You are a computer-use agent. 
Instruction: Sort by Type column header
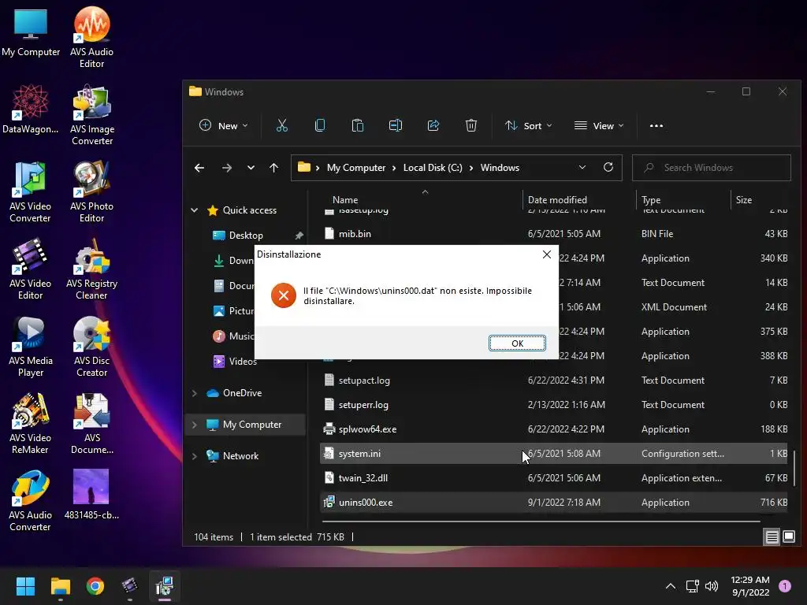click(x=651, y=199)
